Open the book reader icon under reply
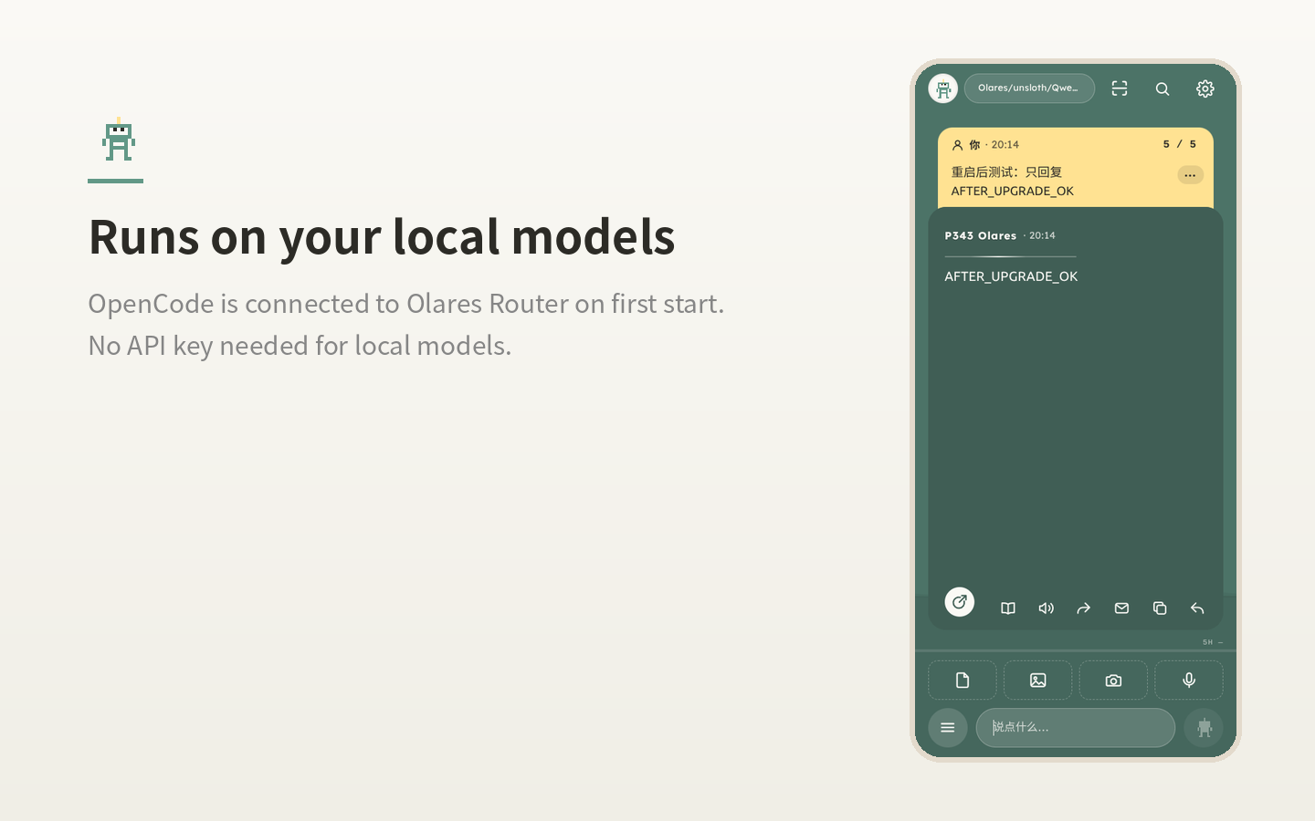 (1008, 608)
